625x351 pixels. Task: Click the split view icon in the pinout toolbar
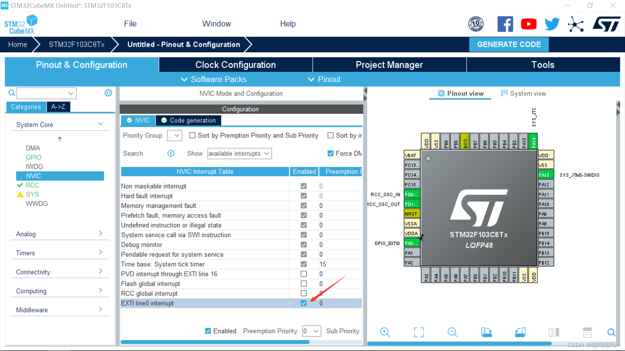click(x=554, y=332)
